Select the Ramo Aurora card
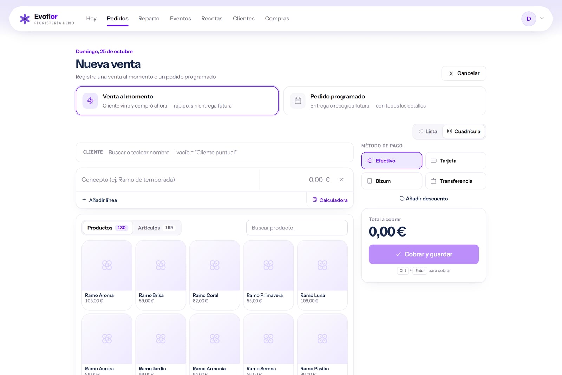562x375 pixels. coord(107,344)
